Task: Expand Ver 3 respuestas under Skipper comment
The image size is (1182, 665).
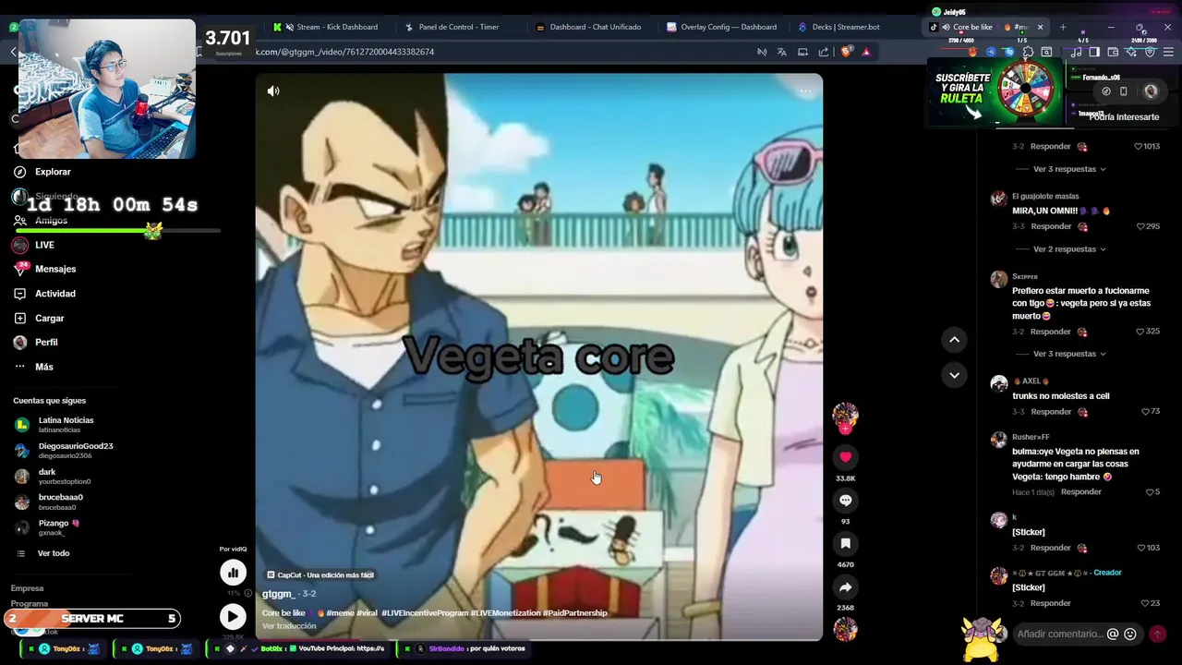Action: coord(1069,354)
